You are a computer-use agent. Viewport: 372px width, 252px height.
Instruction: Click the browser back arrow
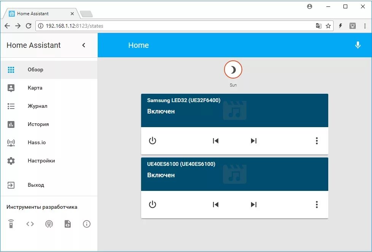[7, 26]
